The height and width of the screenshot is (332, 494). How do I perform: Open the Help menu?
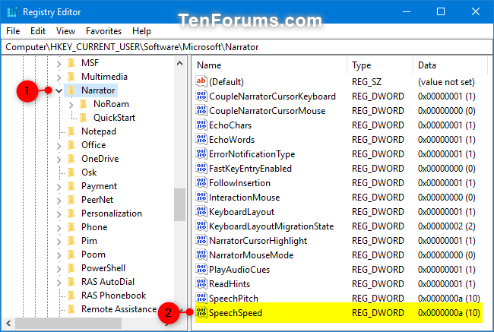[x=141, y=31]
